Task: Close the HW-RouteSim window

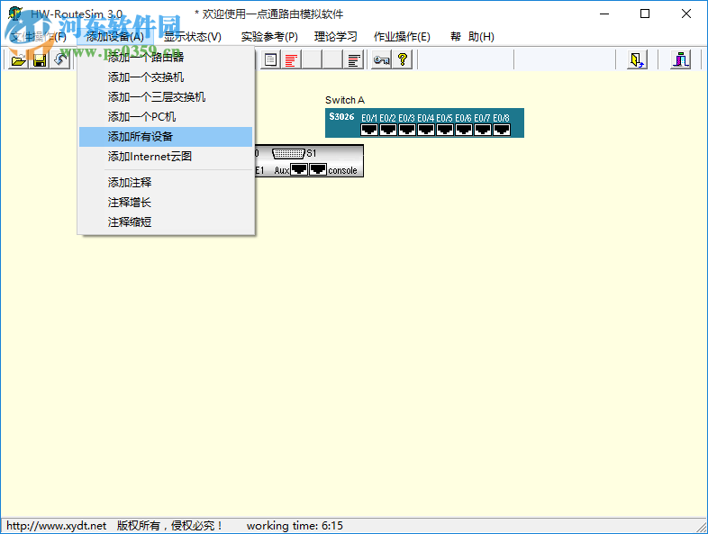Action: click(x=686, y=14)
